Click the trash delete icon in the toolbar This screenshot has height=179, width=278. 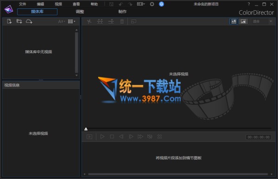(122, 21)
